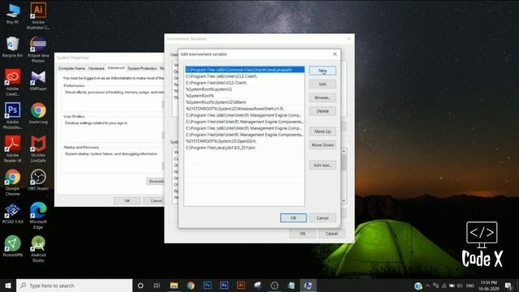Click Cancel in the Environment Variables window
519x292 pixels.
[332, 234]
